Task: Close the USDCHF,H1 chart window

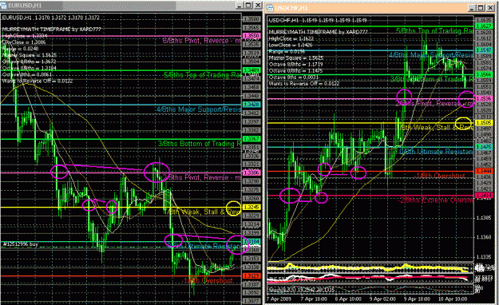Action: (490, 8)
